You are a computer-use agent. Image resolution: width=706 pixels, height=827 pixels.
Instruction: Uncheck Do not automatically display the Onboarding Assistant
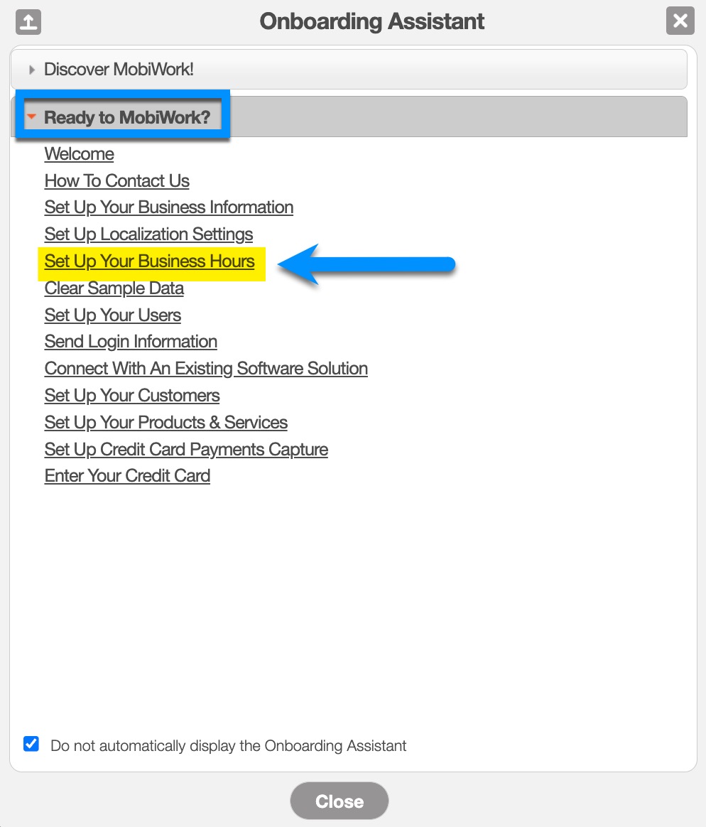coord(31,745)
